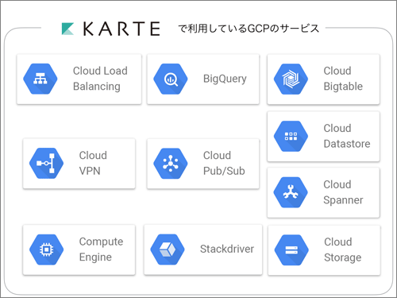Click the KARTE green logo mark
This screenshot has height=298, width=397.
67,29
